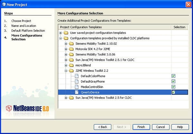This screenshot has height=134, width=193.
Task: Click the QwertyDevice file icon
Action: click(77, 92)
